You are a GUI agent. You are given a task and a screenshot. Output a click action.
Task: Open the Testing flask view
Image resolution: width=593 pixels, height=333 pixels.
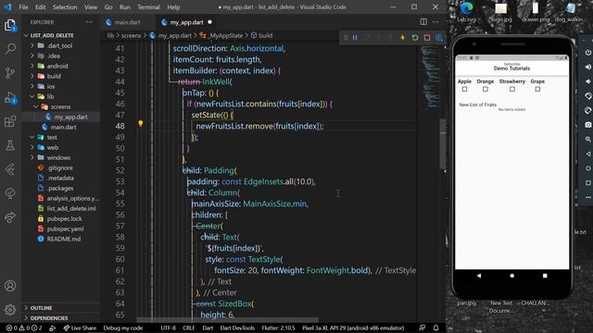click(10, 145)
